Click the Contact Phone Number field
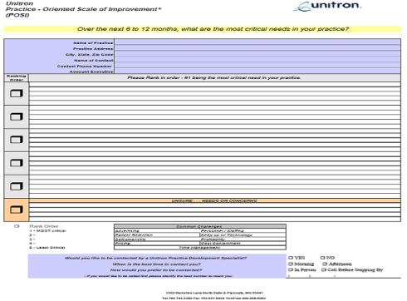The width and height of the screenshot is (407, 301). [257, 66]
